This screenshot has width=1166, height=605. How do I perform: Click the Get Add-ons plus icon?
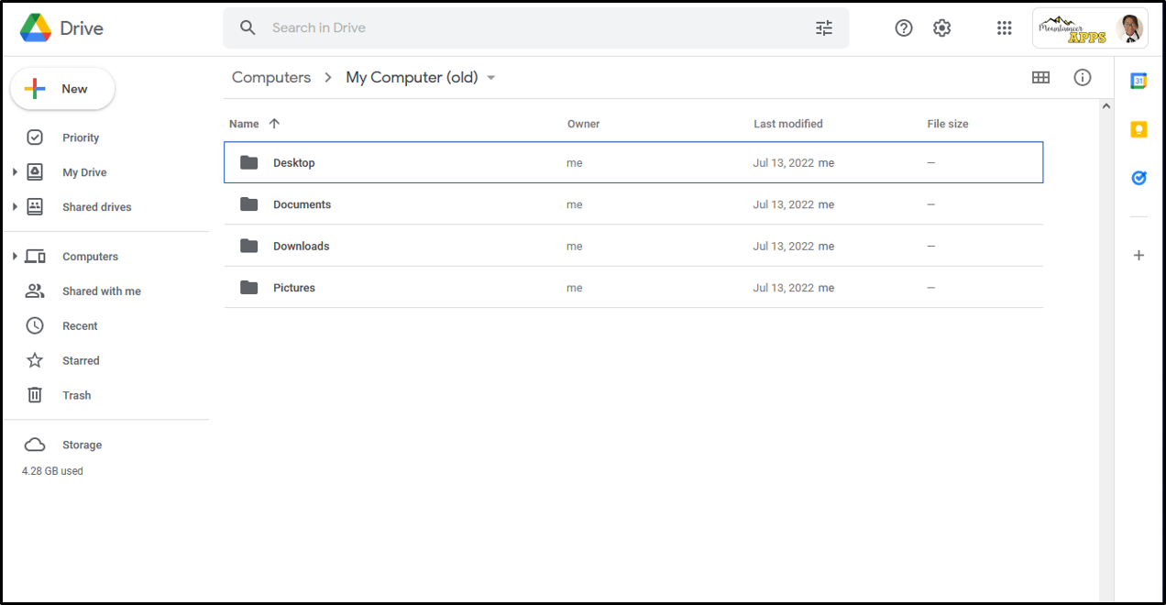pyautogui.click(x=1138, y=255)
